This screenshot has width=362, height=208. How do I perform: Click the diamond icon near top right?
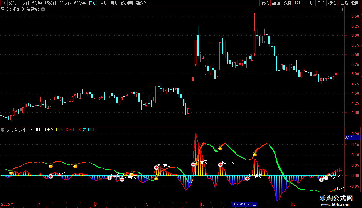(335, 10)
